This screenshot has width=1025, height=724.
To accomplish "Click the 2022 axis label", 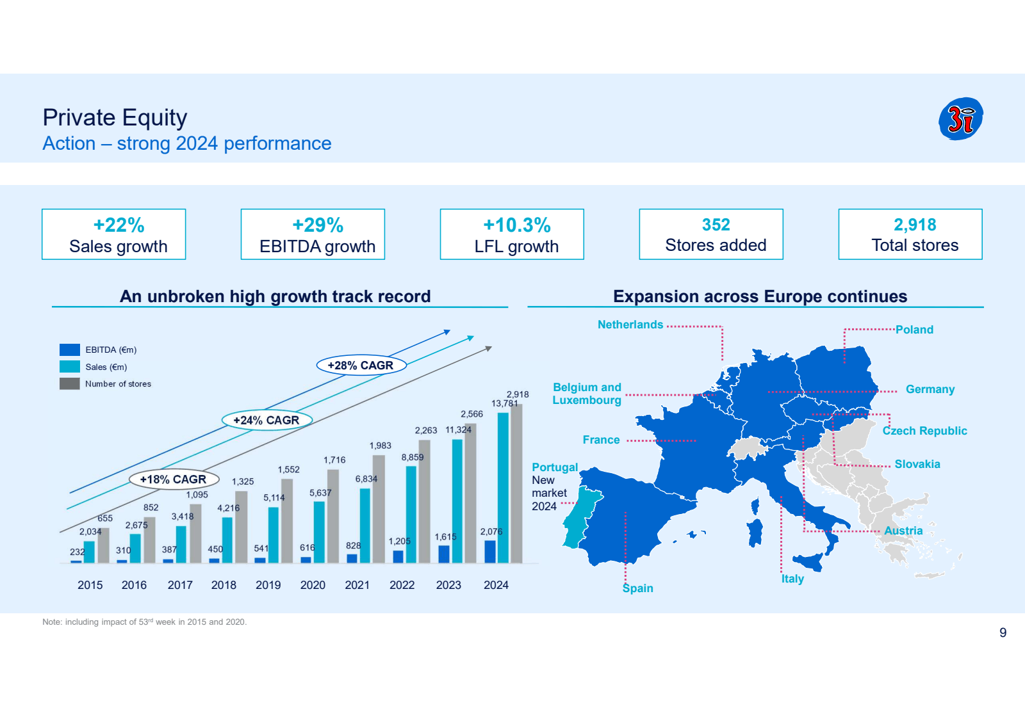I will click(x=402, y=585).
